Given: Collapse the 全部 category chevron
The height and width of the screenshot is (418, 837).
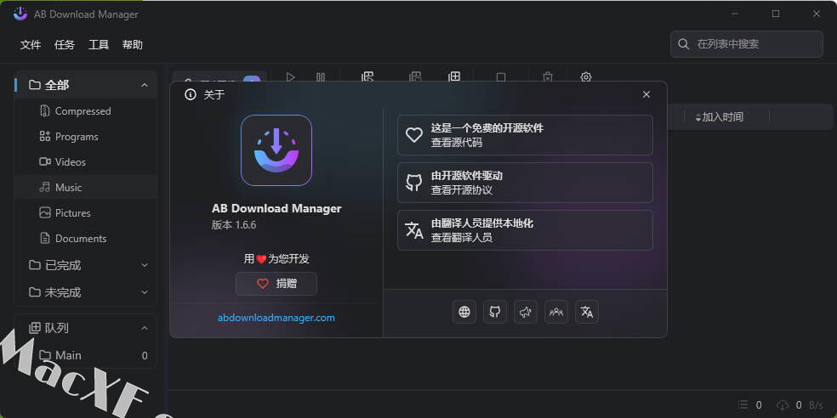Looking at the screenshot, I should click(x=144, y=85).
